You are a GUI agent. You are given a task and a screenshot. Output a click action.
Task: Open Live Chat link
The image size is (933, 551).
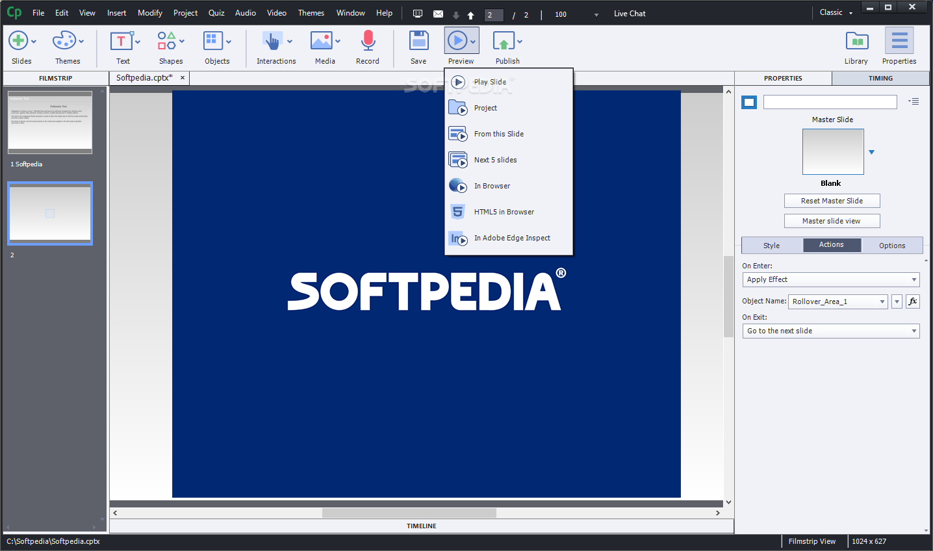[x=630, y=14]
